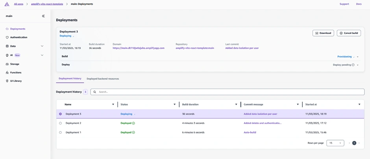Click the Deployments cloud icon in the sidebar
This screenshot has height=159, width=370.
7,29
